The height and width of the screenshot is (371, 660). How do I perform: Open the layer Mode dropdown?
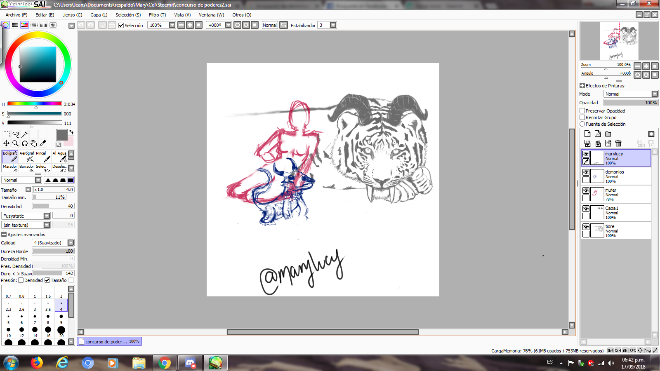click(x=655, y=94)
